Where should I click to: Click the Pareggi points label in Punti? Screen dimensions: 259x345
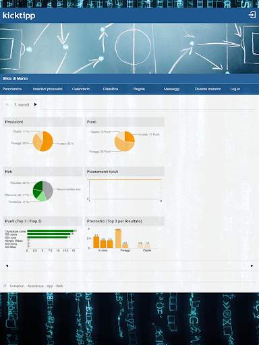pos(100,152)
